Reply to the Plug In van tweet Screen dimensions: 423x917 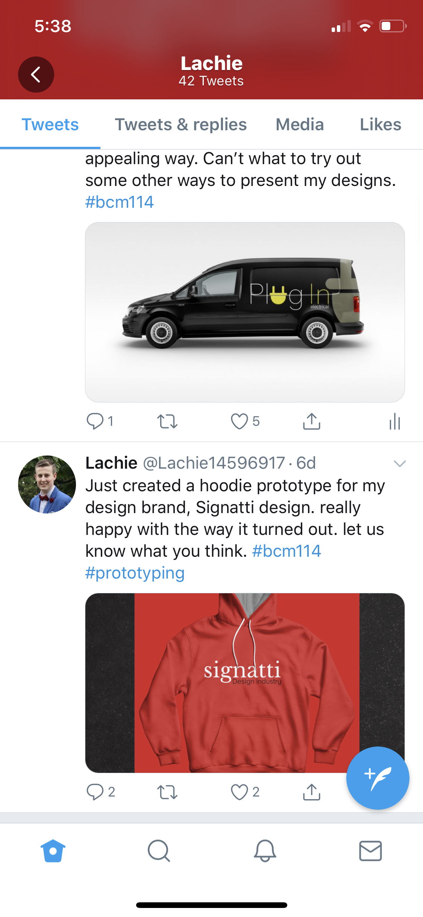[95, 421]
